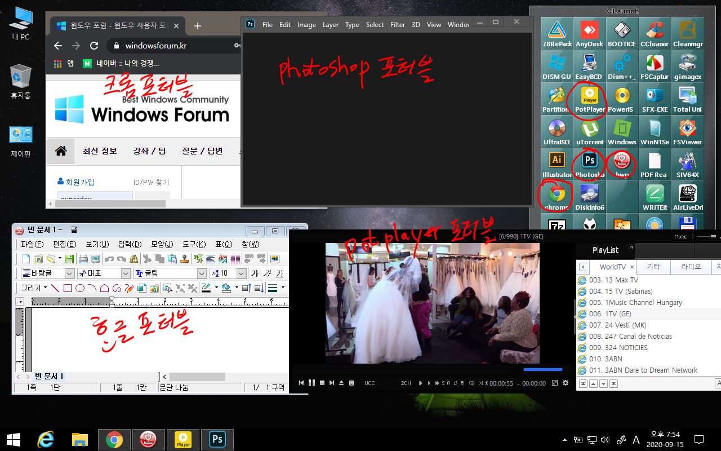Click the 회원가입 link in Chrome

(x=76, y=182)
